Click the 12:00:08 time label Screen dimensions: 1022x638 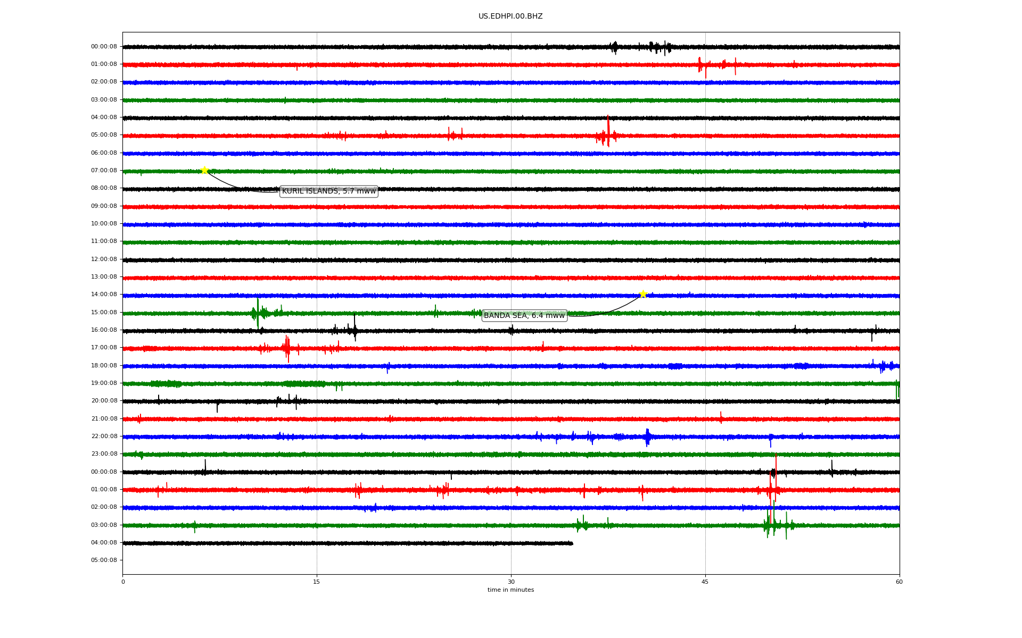104,259
